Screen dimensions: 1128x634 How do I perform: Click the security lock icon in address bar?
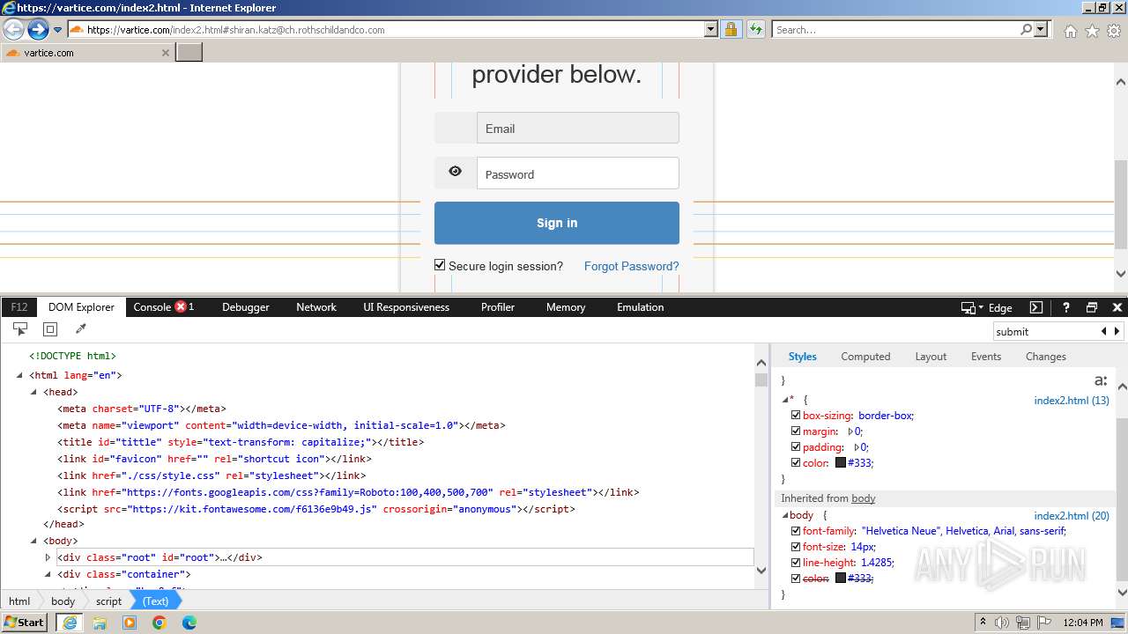coord(731,29)
